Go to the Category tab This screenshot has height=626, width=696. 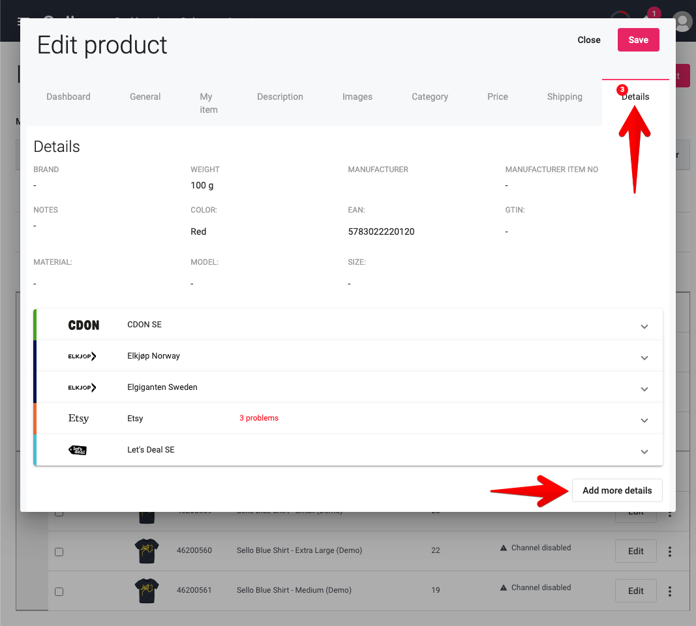click(430, 97)
